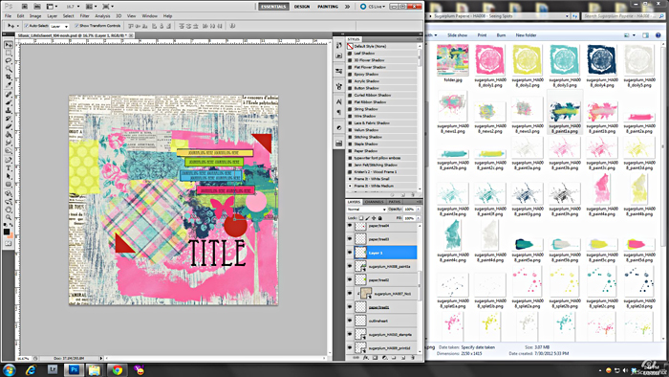Select the Zoom tool at toolbox bottom
669x377 pixels.
pos(8,217)
